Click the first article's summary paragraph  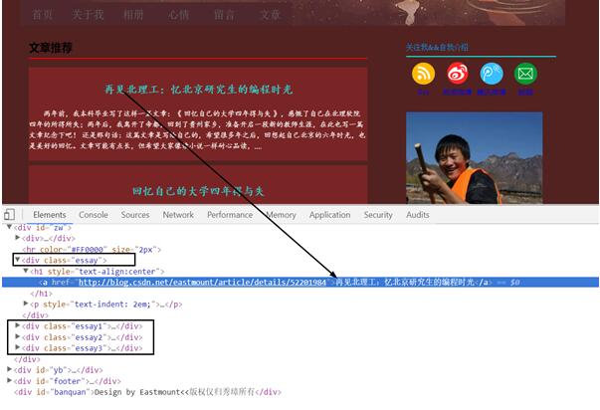click(197, 129)
